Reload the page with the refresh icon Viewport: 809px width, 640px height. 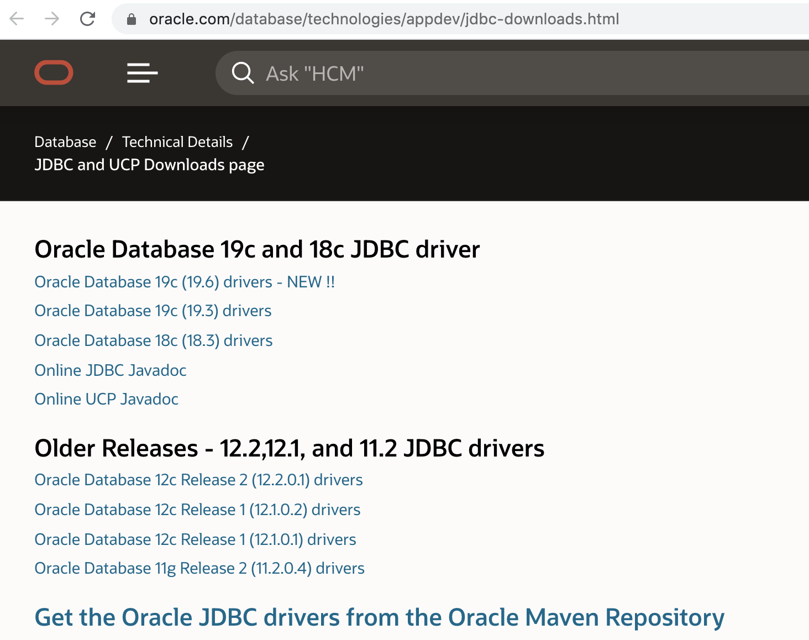(87, 19)
